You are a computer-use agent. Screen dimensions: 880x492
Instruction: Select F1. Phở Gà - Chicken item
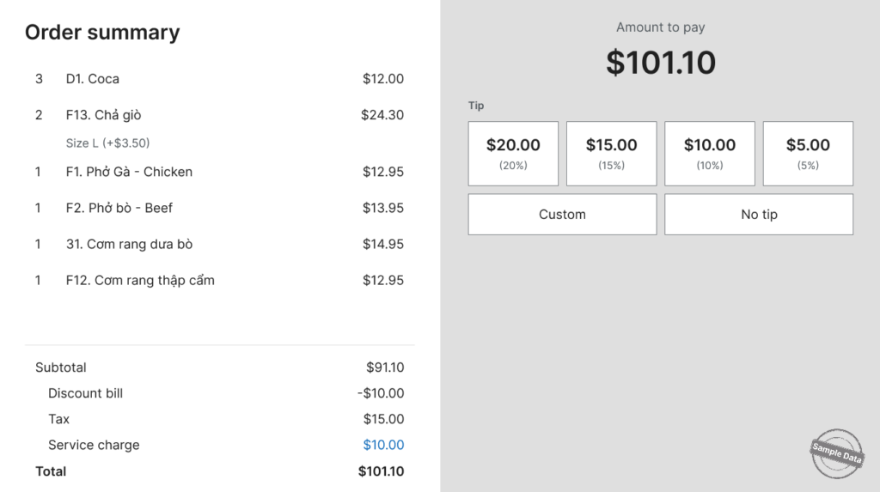(x=219, y=172)
